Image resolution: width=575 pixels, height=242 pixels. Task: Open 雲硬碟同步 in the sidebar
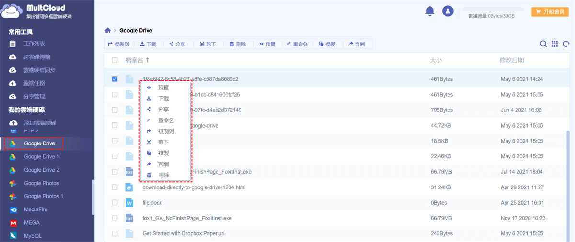[x=39, y=70]
